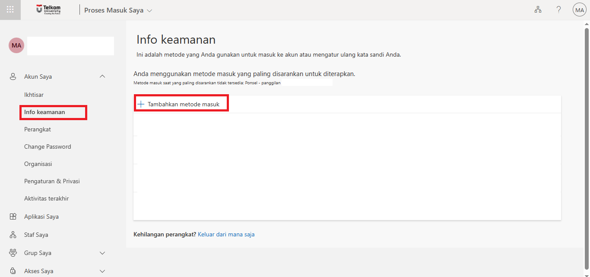Open the help question mark icon
This screenshot has height=277, width=590.
click(x=558, y=9)
